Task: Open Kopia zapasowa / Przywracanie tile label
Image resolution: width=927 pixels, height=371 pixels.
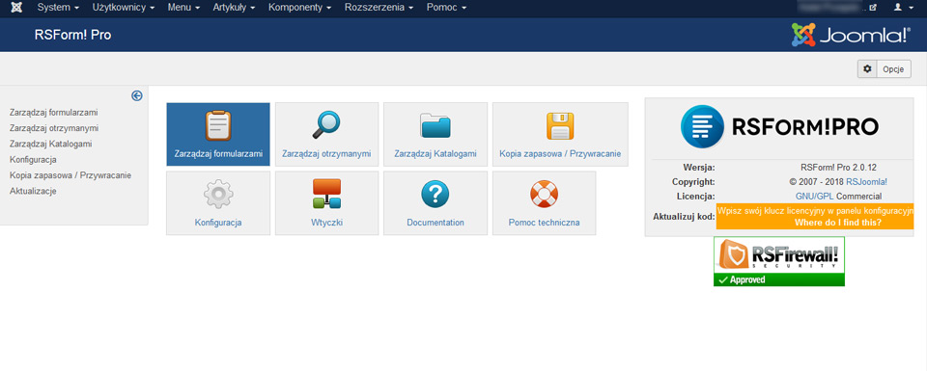Action: pyautogui.click(x=560, y=154)
